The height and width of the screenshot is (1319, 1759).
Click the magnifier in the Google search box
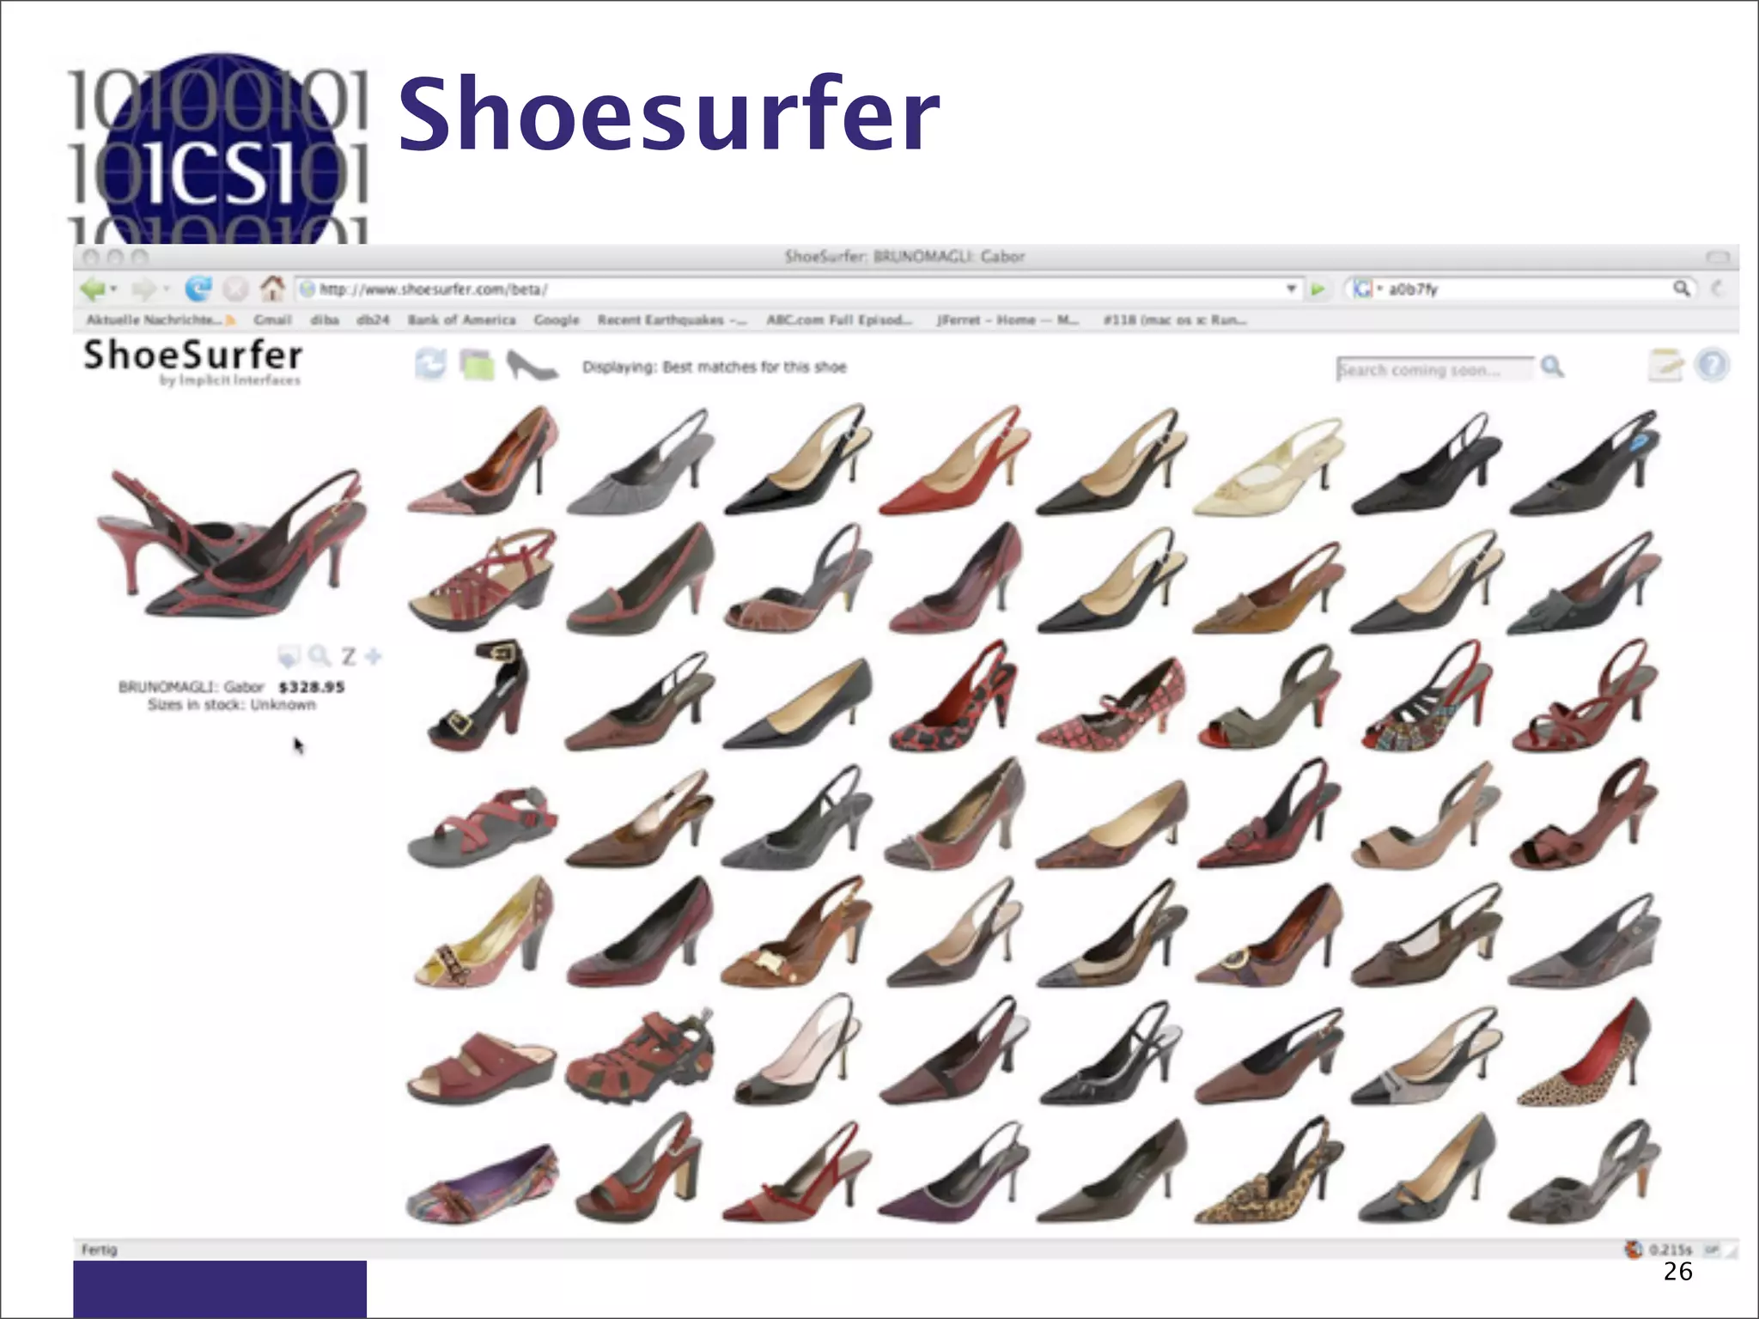tap(1681, 289)
